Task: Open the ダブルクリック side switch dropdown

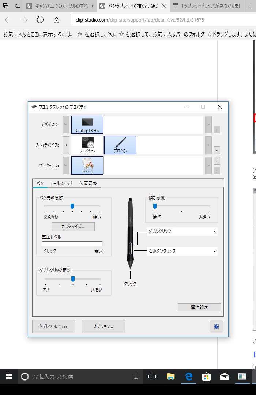Action: 182,231
